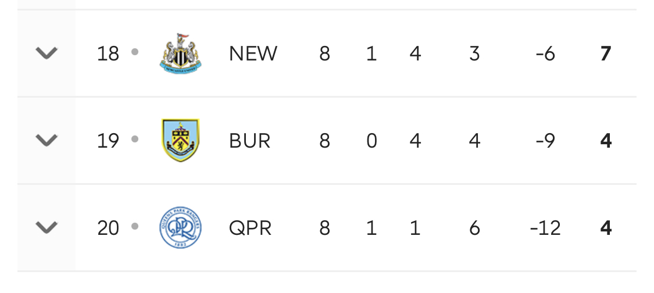Click Burnley's goal difference -9

coord(545,141)
